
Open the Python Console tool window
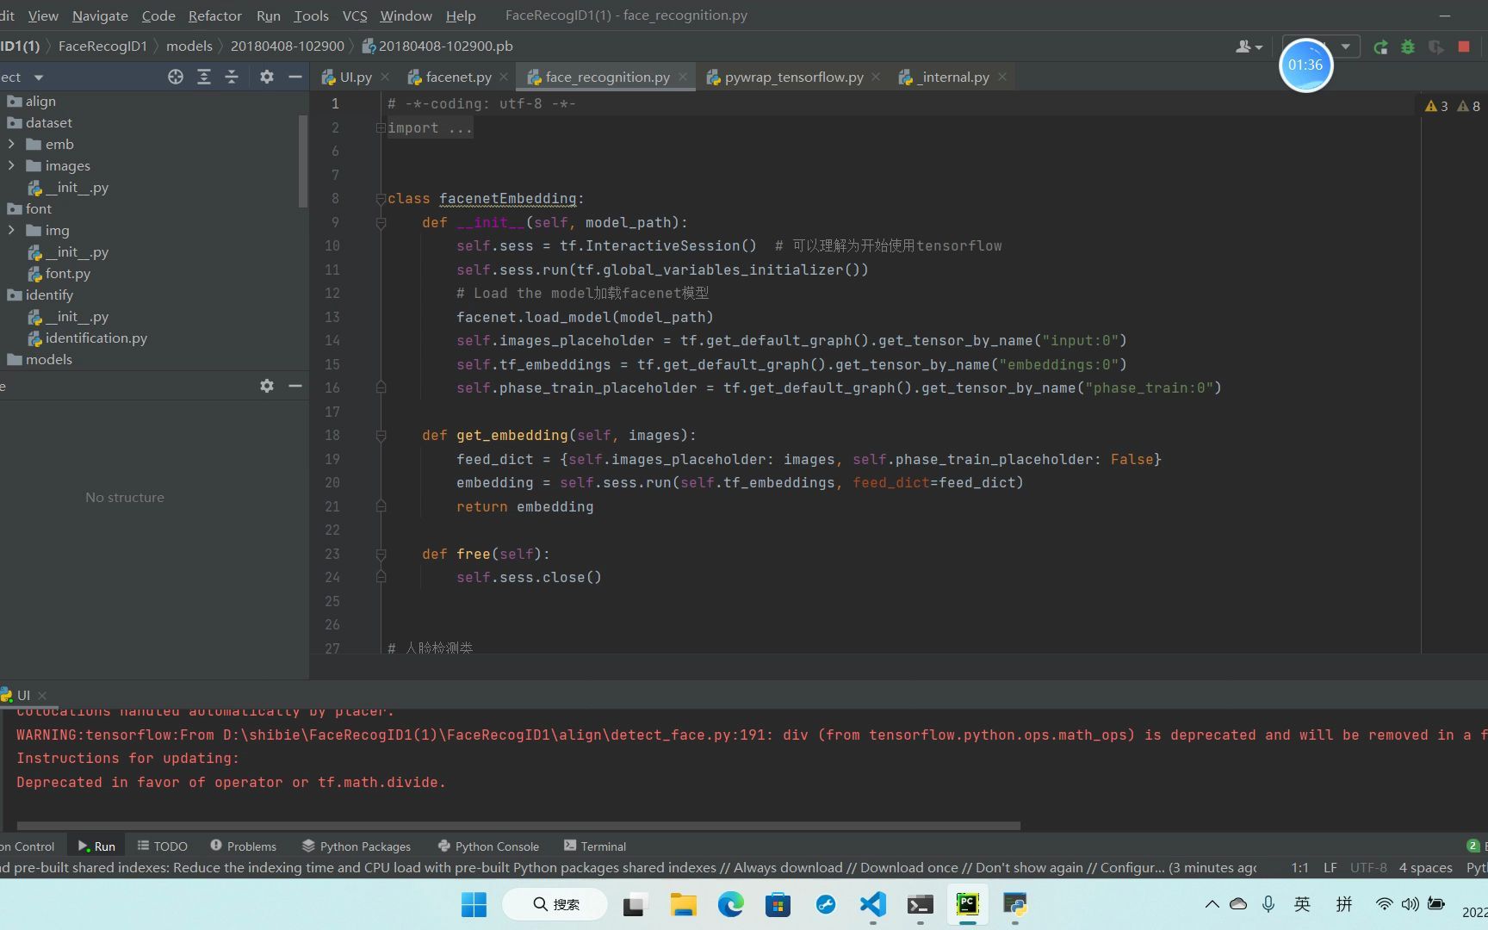[x=487, y=846]
